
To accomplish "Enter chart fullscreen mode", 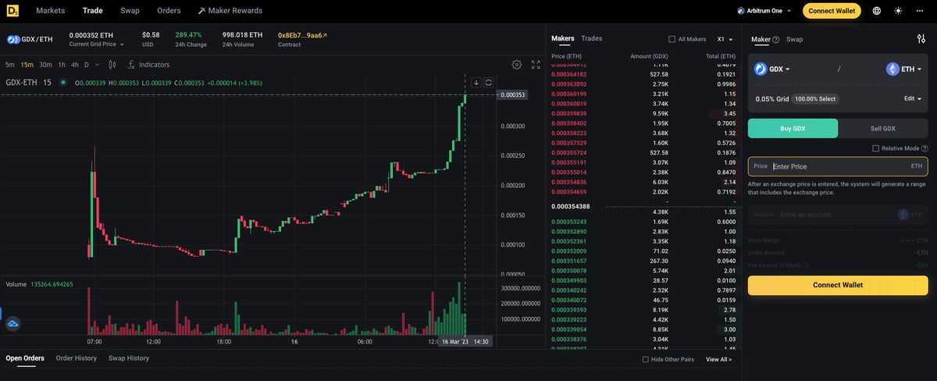I will click(536, 65).
